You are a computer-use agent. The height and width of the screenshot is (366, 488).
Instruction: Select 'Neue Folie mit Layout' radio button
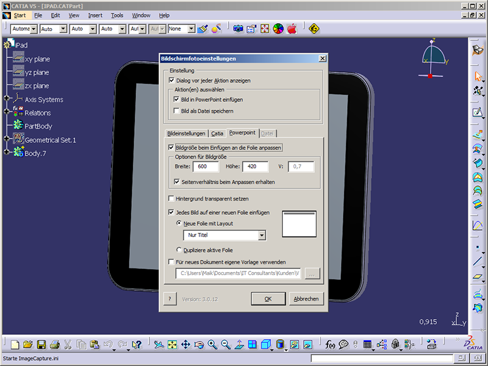pyautogui.click(x=179, y=223)
